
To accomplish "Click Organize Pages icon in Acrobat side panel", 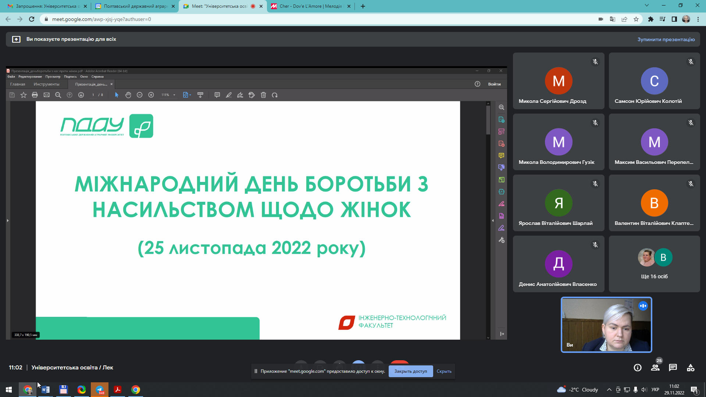I will 502,180.
